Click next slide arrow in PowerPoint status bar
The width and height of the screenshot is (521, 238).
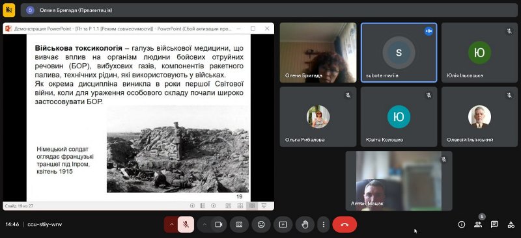point(214,205)
